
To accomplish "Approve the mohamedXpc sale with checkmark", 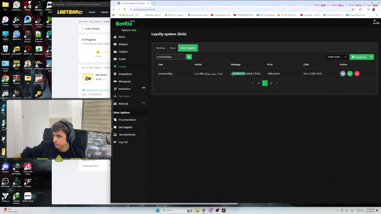I will click(350, 74).
